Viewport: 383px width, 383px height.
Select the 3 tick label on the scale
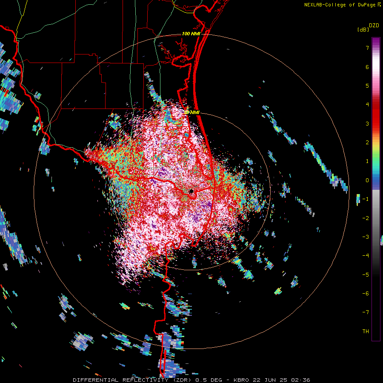point(367,123)
